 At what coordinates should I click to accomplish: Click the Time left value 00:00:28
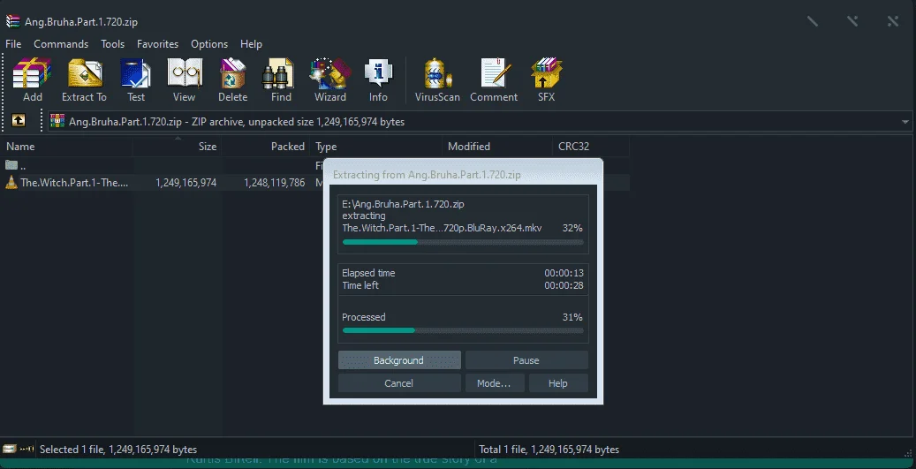point(564,285)
